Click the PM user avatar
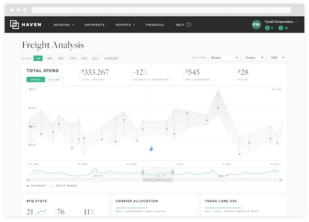This screenshot has width=309, height=222. coord(256,25)
